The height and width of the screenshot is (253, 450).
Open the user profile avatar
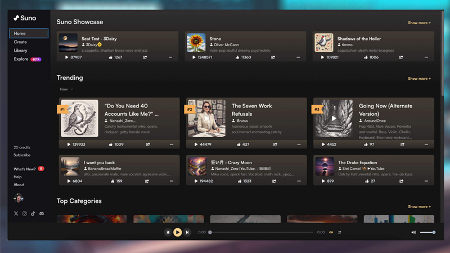click(x=19, y=198)
